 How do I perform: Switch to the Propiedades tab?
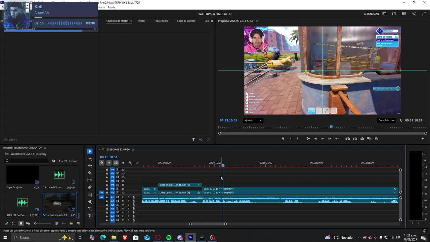161,21
